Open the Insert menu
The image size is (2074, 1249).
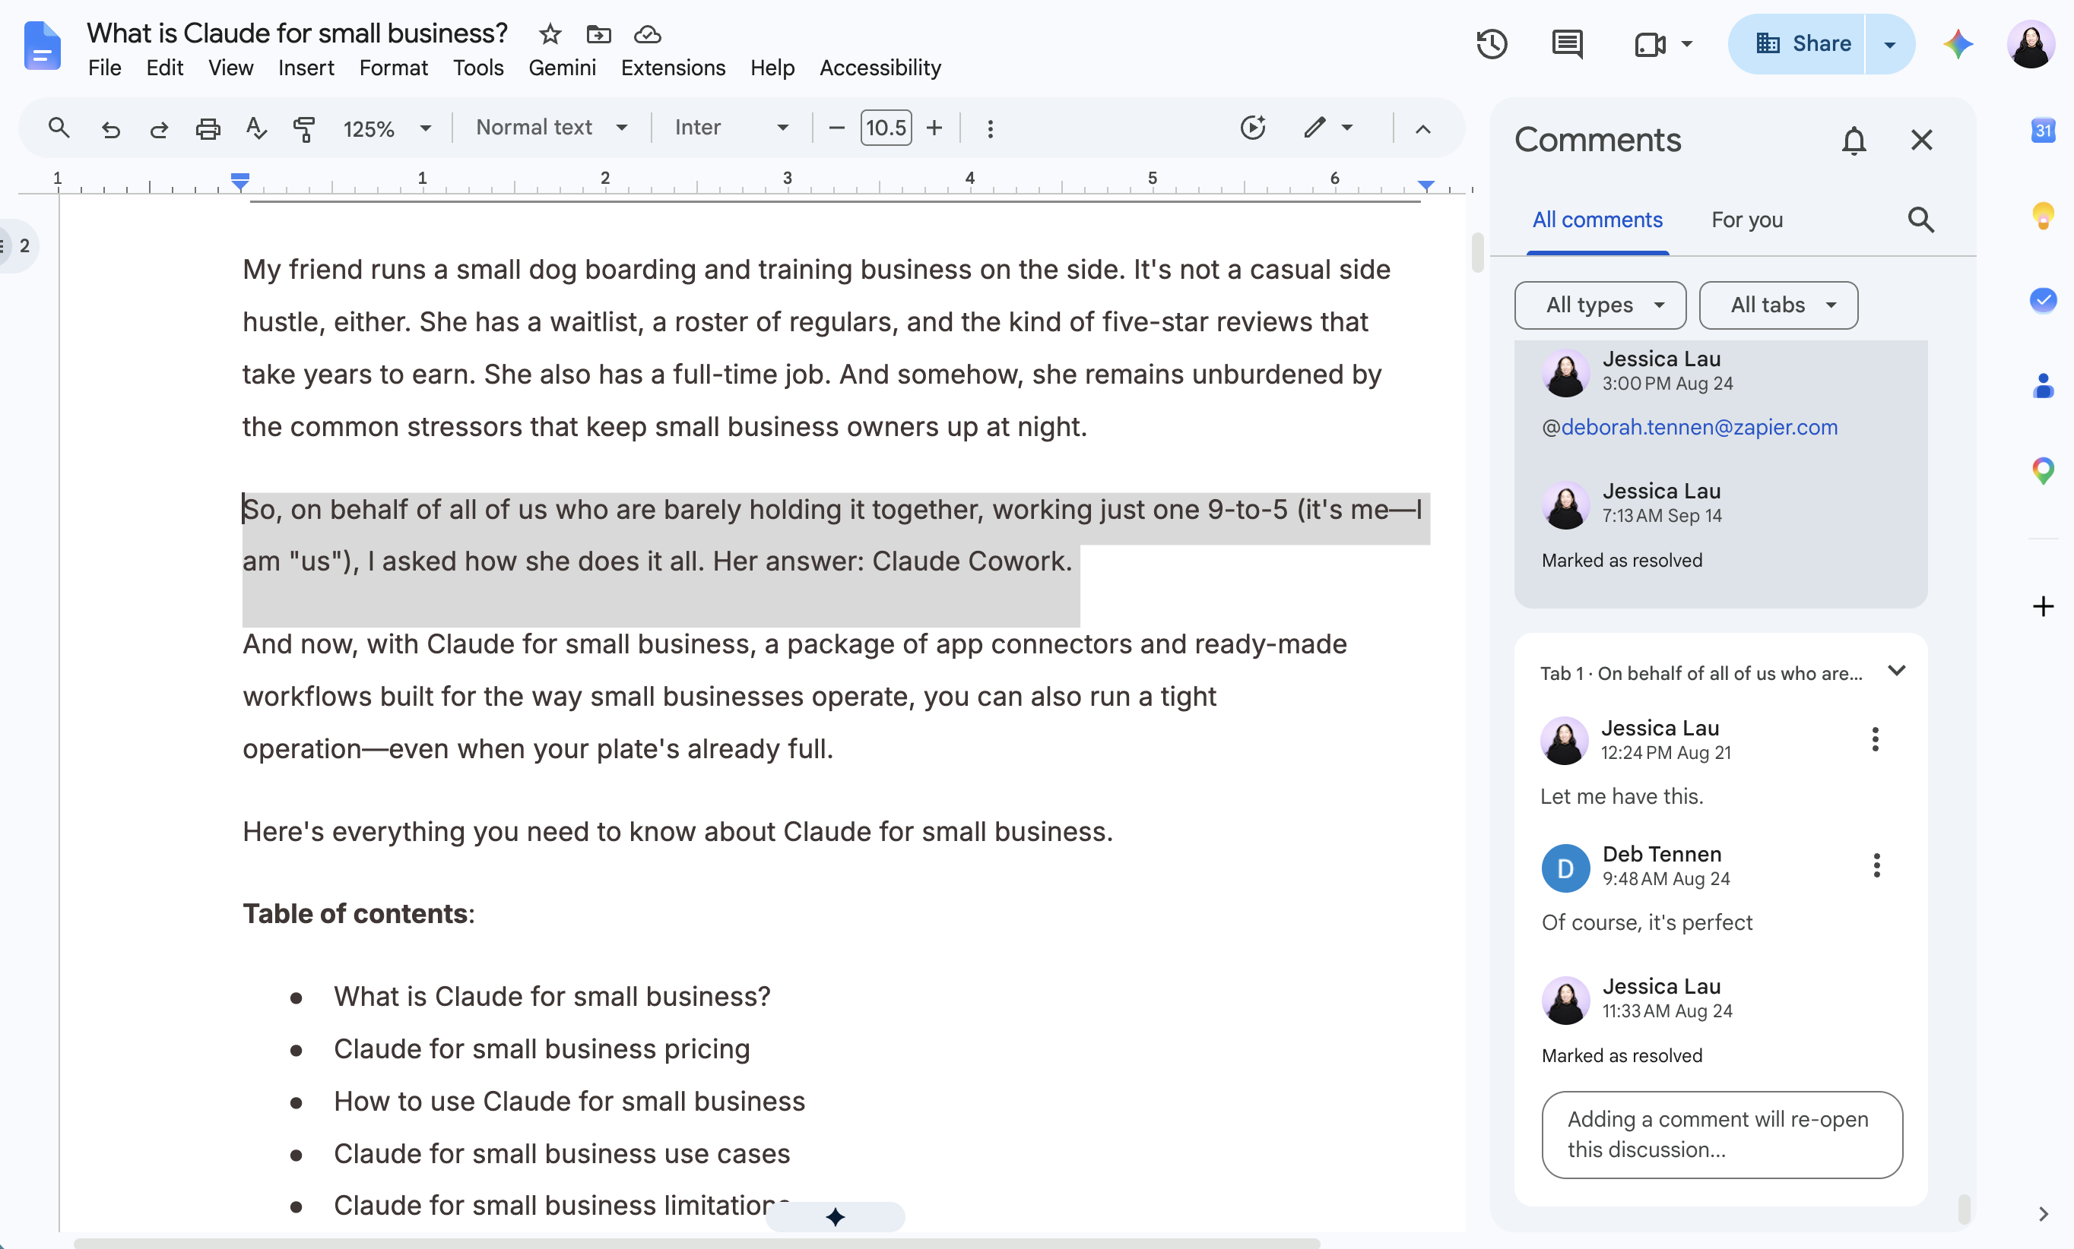click(306, 68)
